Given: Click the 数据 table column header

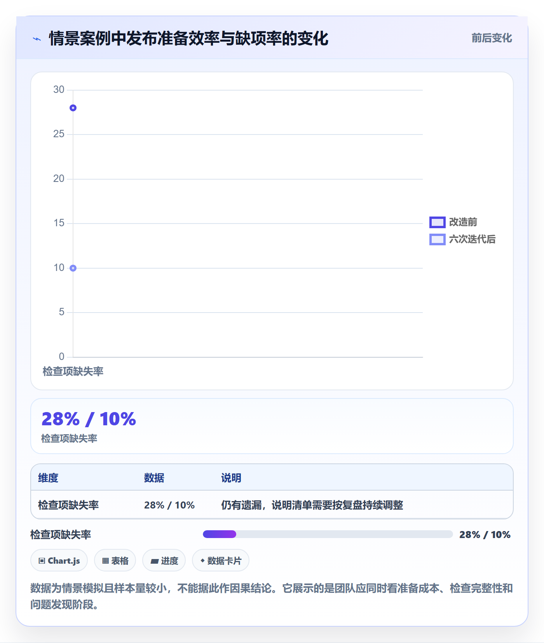Looking at the screenshot, I should click(x=154, y=478).
